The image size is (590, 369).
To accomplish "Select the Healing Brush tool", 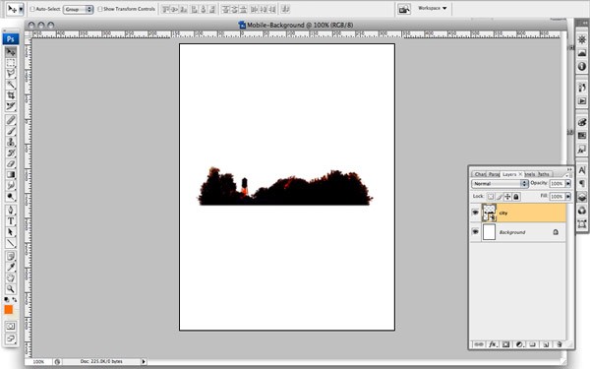I will pos(11,120).
